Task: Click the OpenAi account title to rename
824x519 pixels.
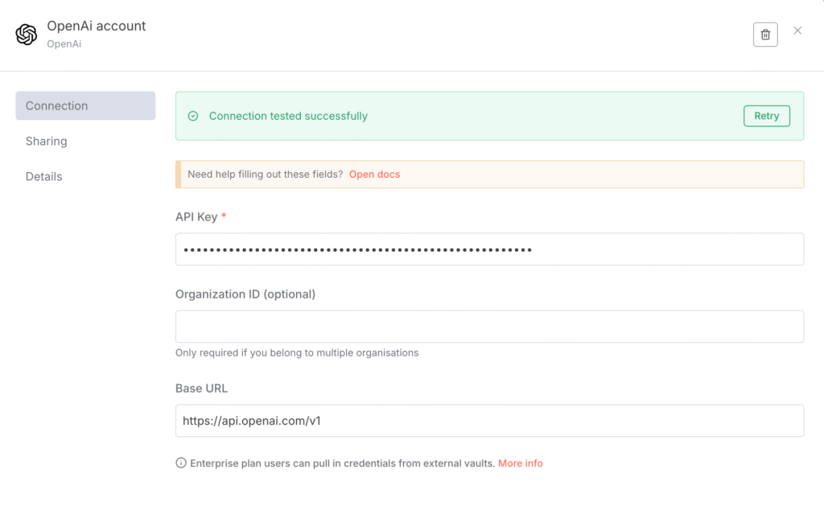Action: pyautogui.click(x=97, y=26)
